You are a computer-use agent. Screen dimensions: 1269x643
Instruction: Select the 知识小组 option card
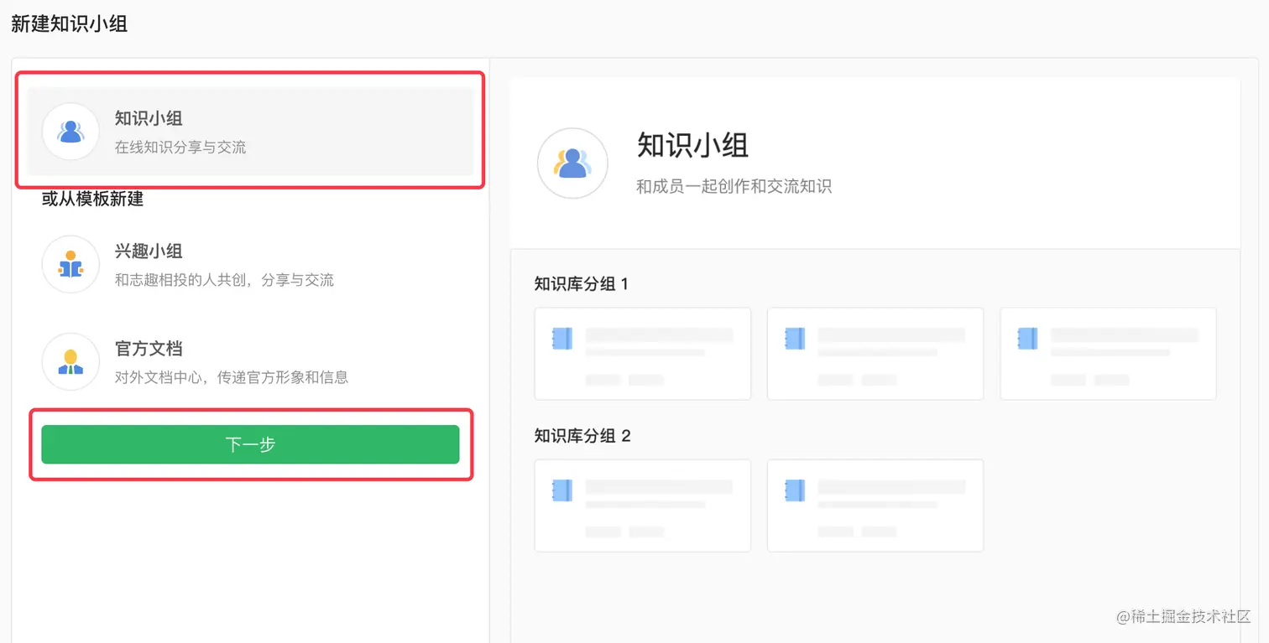[x=250, y=132]
